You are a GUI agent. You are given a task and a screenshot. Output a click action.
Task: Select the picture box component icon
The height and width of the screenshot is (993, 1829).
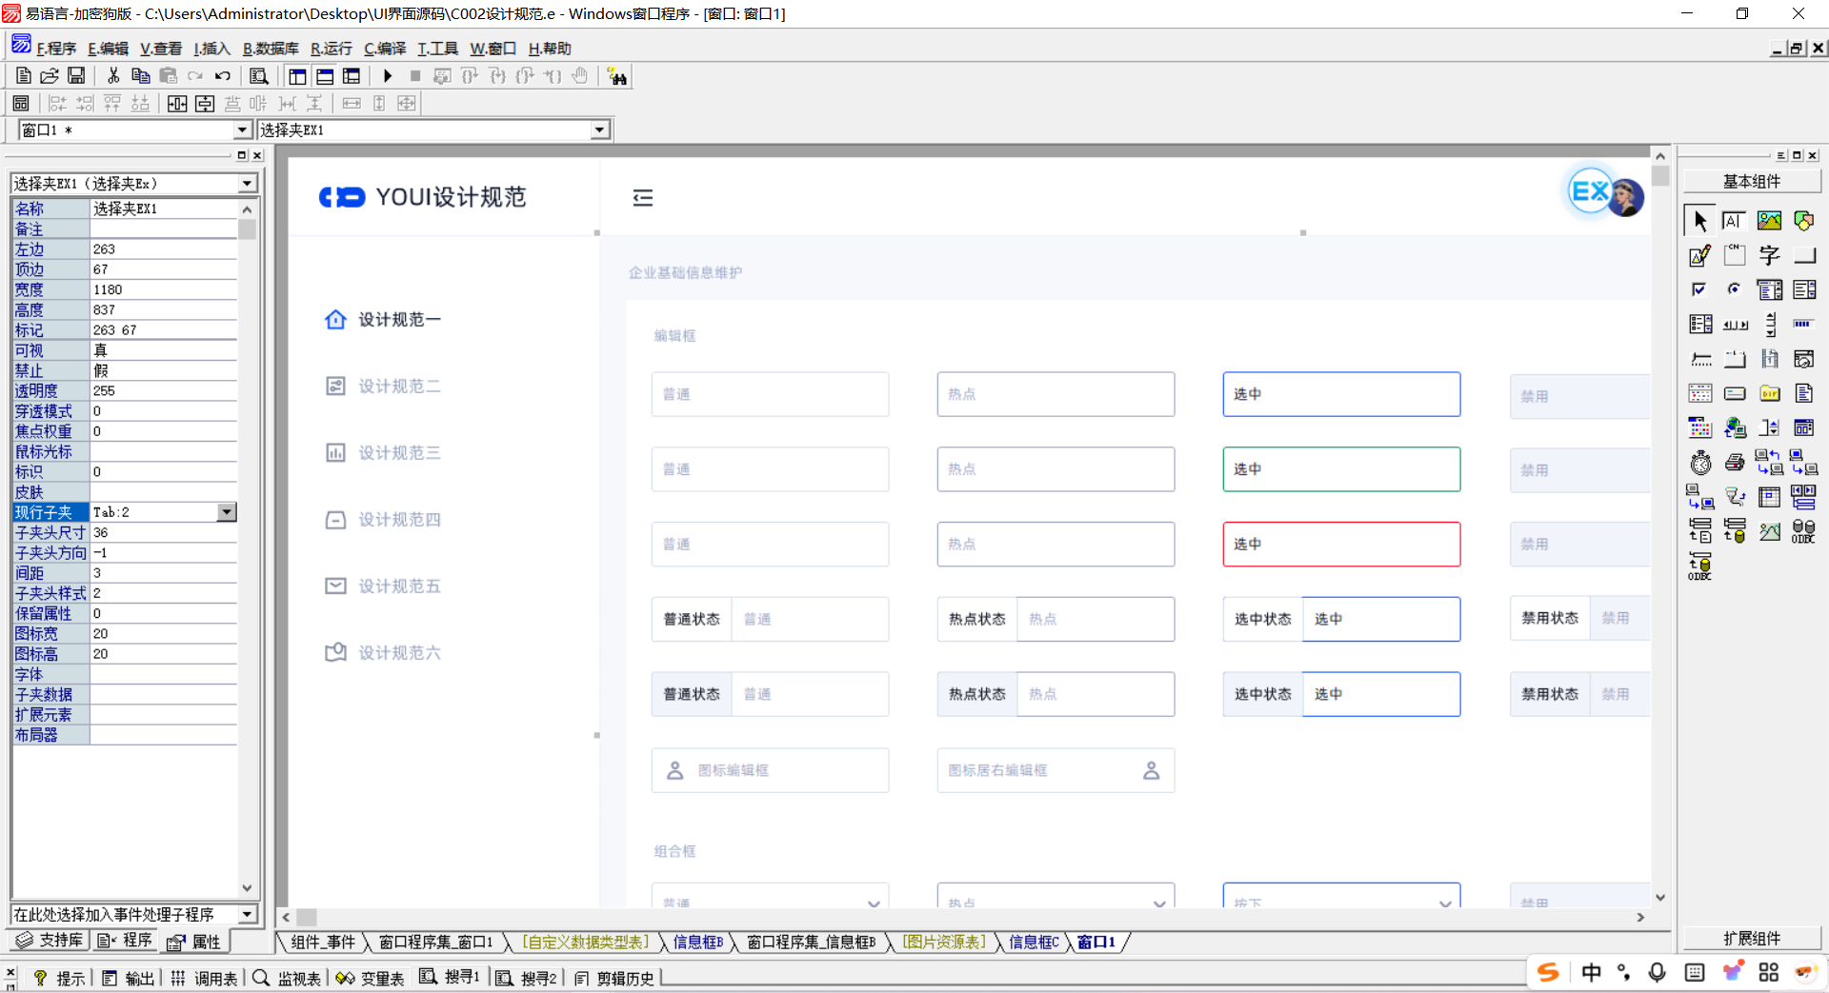[x=1769, y=221]
